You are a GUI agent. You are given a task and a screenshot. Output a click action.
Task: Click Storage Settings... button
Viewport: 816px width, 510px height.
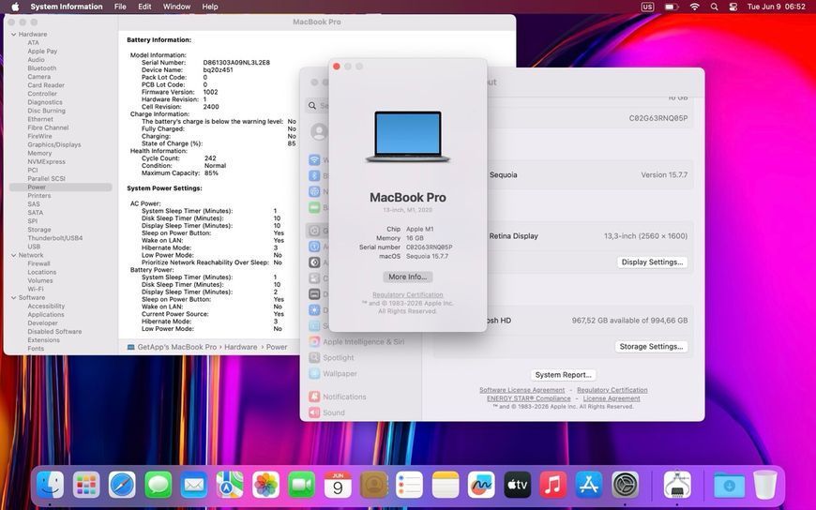click(651, 347)
